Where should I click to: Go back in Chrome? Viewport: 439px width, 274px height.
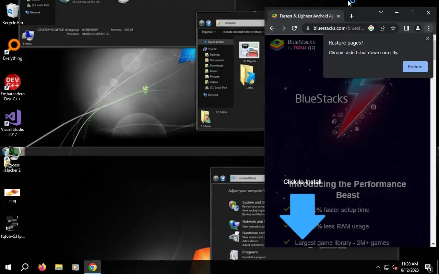272,28
